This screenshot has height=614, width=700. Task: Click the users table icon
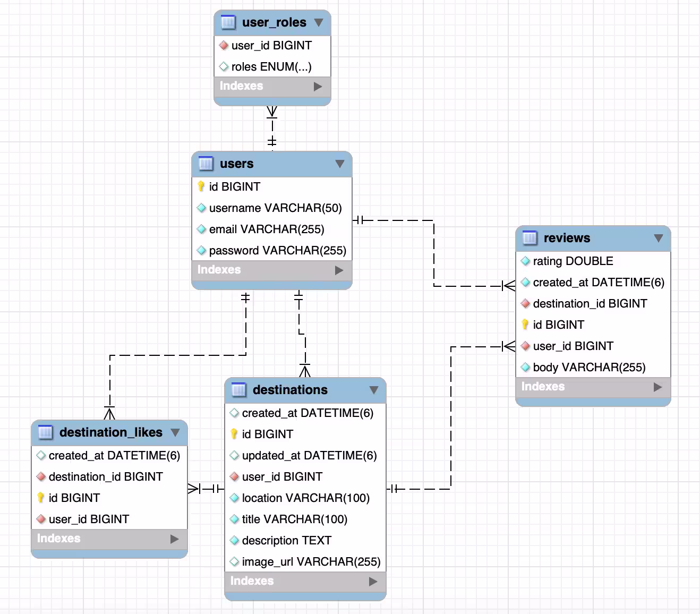tap(206, 164)
